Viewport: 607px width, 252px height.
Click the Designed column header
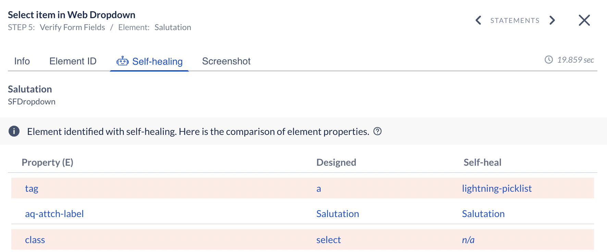[x=336, y=162]
